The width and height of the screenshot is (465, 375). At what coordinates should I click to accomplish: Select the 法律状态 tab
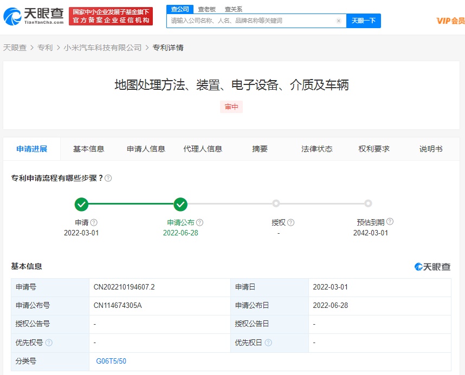[x=317, y=149]
